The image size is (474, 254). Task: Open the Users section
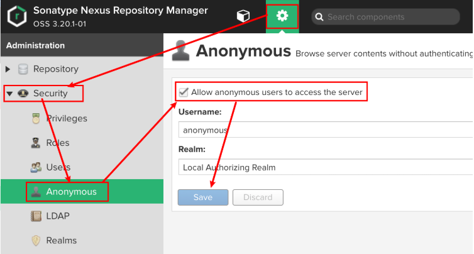[x=58, y=167]
